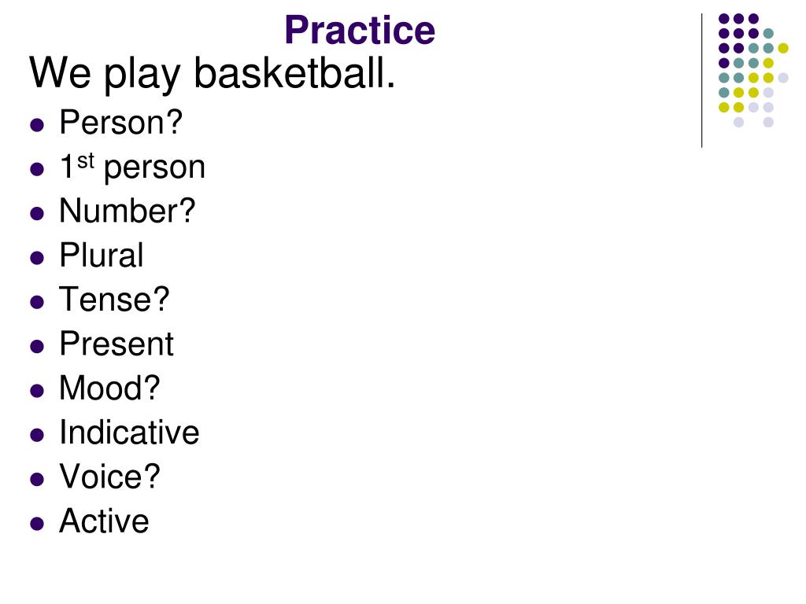The width and height of the screenshot is (806, 604).
Task: Click the bullet dot beside "Tense?"
Action: pos(37,301)
